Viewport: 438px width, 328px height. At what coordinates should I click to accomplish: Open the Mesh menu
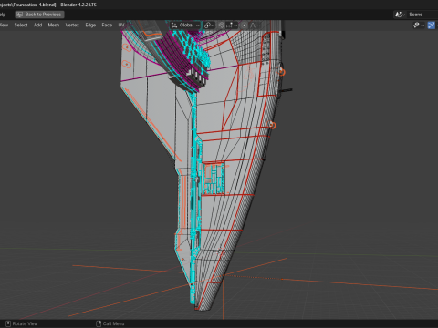54,25
